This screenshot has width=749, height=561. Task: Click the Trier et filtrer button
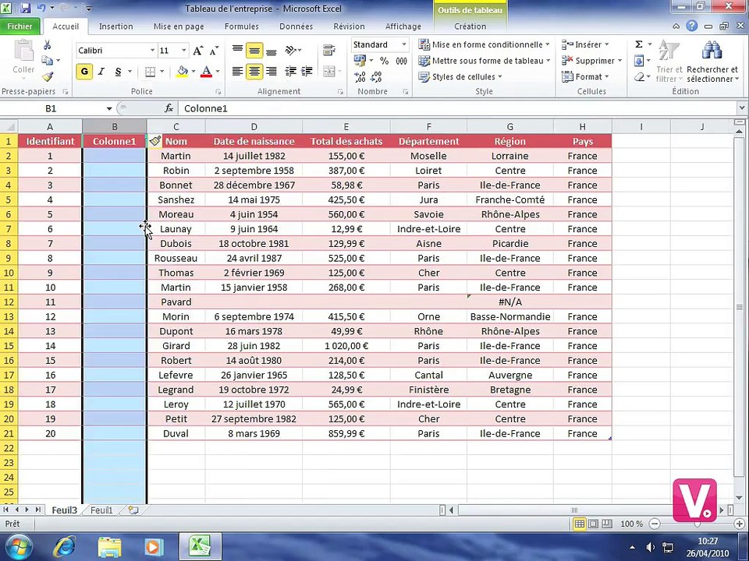point(669,61)
